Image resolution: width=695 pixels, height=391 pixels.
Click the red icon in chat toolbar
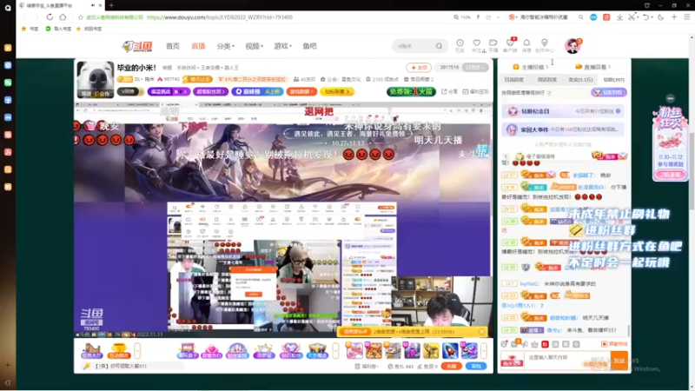(545, 344)
